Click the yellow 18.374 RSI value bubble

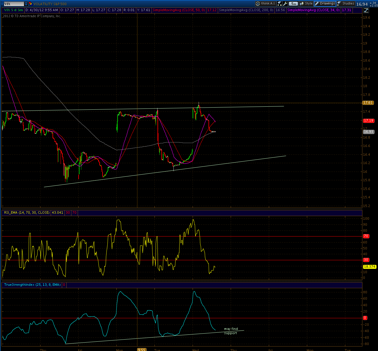pos(370,267)
